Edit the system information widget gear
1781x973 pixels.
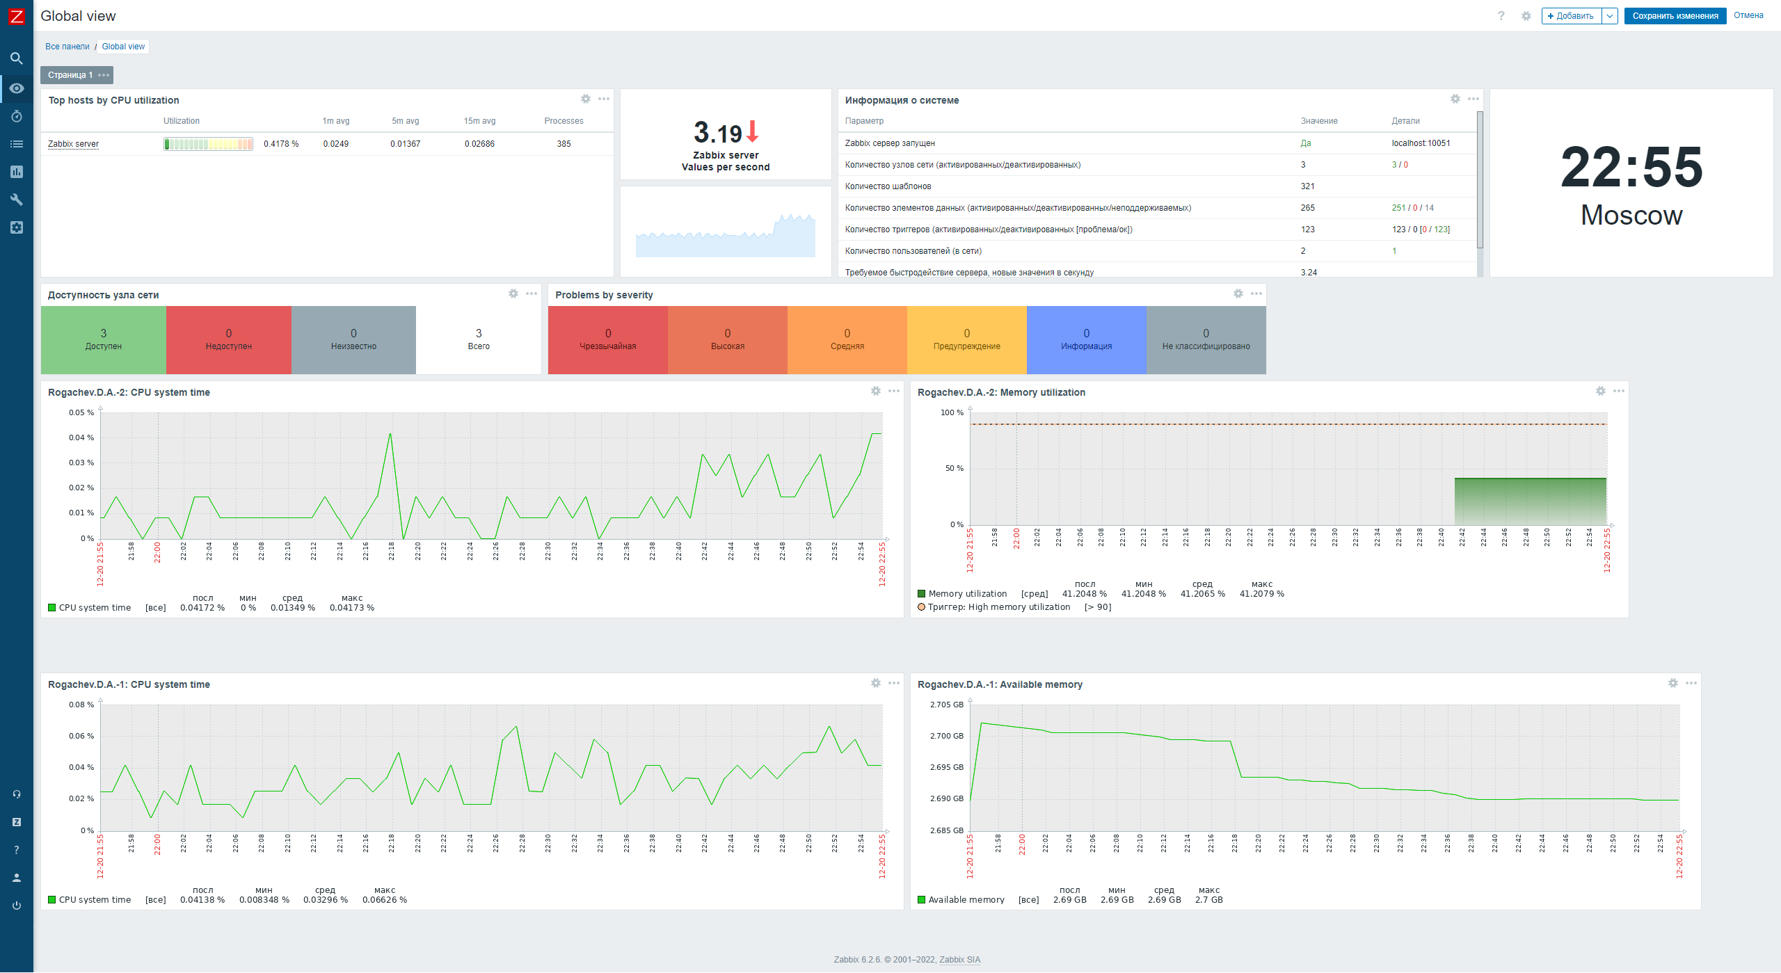click(1455, 99)
